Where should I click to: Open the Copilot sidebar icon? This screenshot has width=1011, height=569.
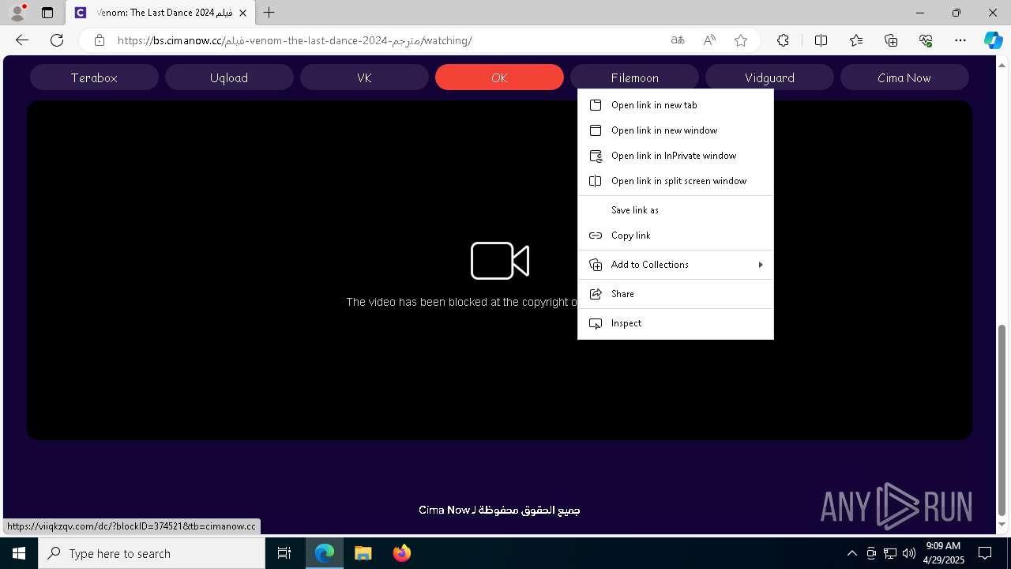pyautogui.click(x=993, y=40)
